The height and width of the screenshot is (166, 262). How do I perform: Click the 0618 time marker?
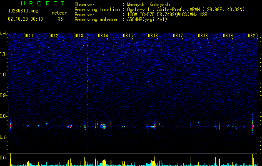point(203,36)
